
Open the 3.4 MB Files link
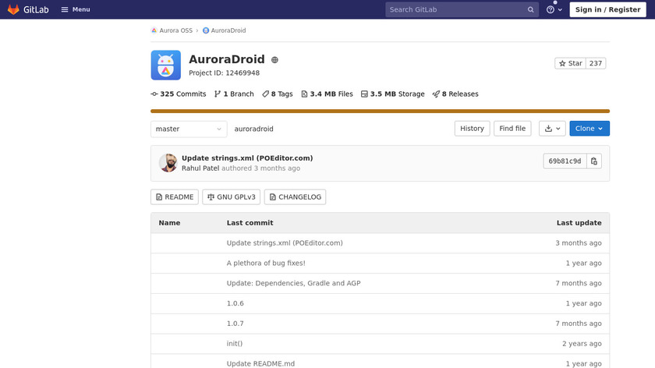327,94
